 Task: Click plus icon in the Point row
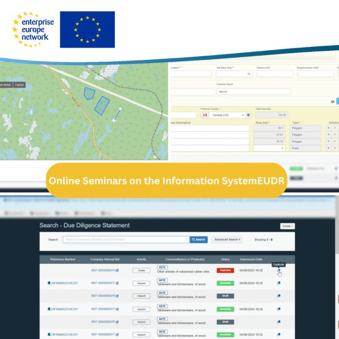(335, 148)
